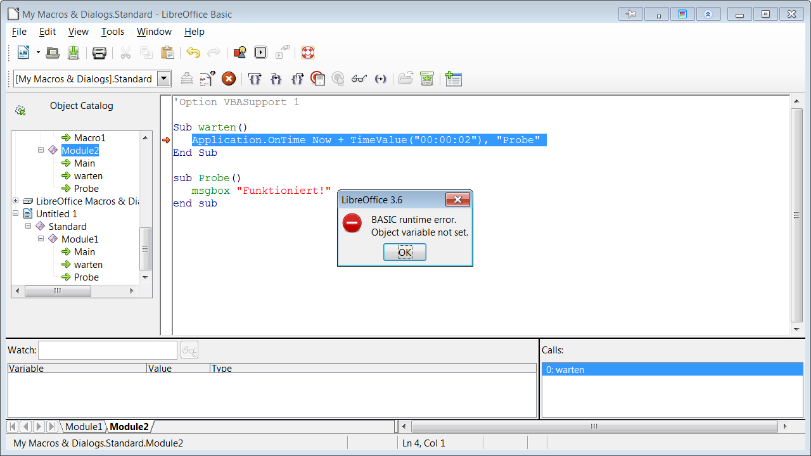
Task: Click the Import Dialog icon
Action: click(453, 79)
